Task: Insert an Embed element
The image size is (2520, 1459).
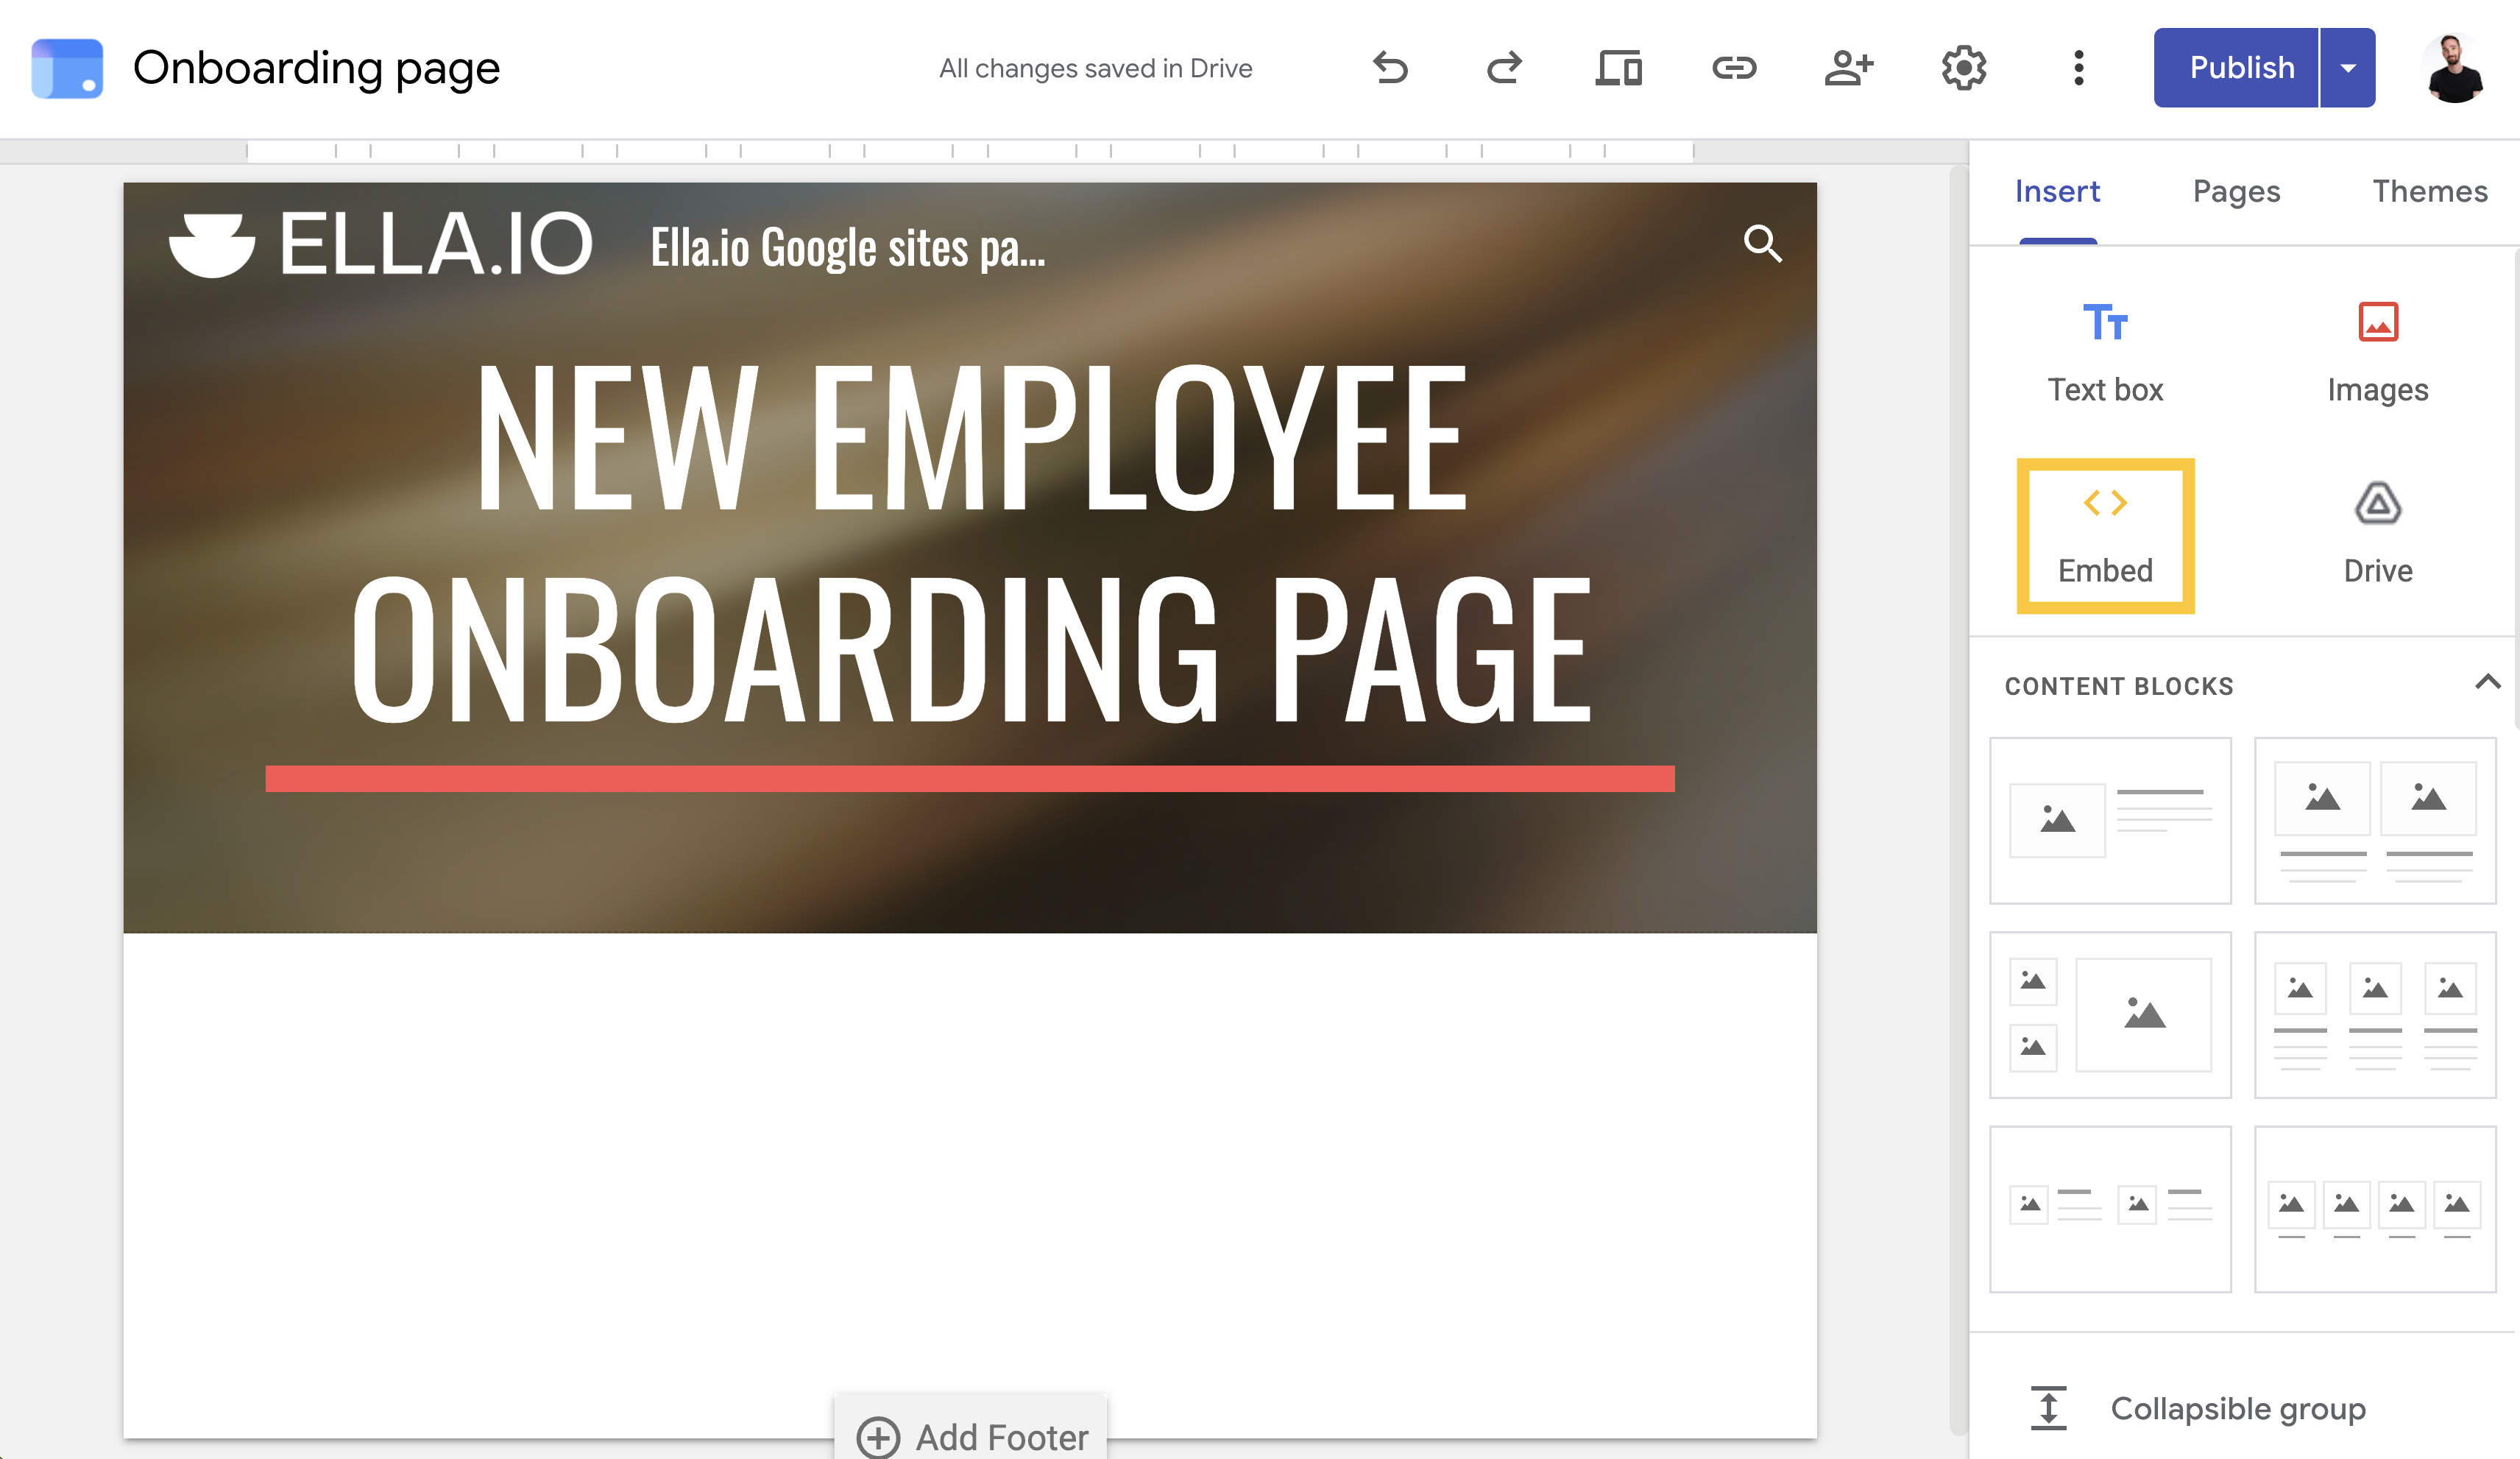Action: [2105, 536]
